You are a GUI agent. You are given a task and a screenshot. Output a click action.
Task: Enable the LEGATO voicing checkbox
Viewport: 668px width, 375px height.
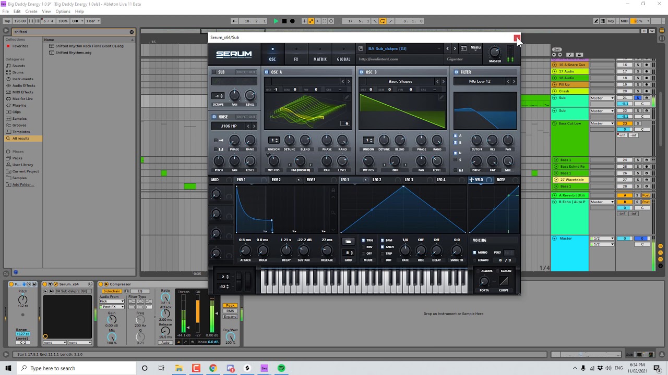475,260
